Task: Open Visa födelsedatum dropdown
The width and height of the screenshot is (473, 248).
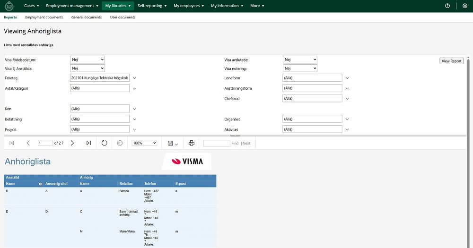Action: click(x=88, y=60)
